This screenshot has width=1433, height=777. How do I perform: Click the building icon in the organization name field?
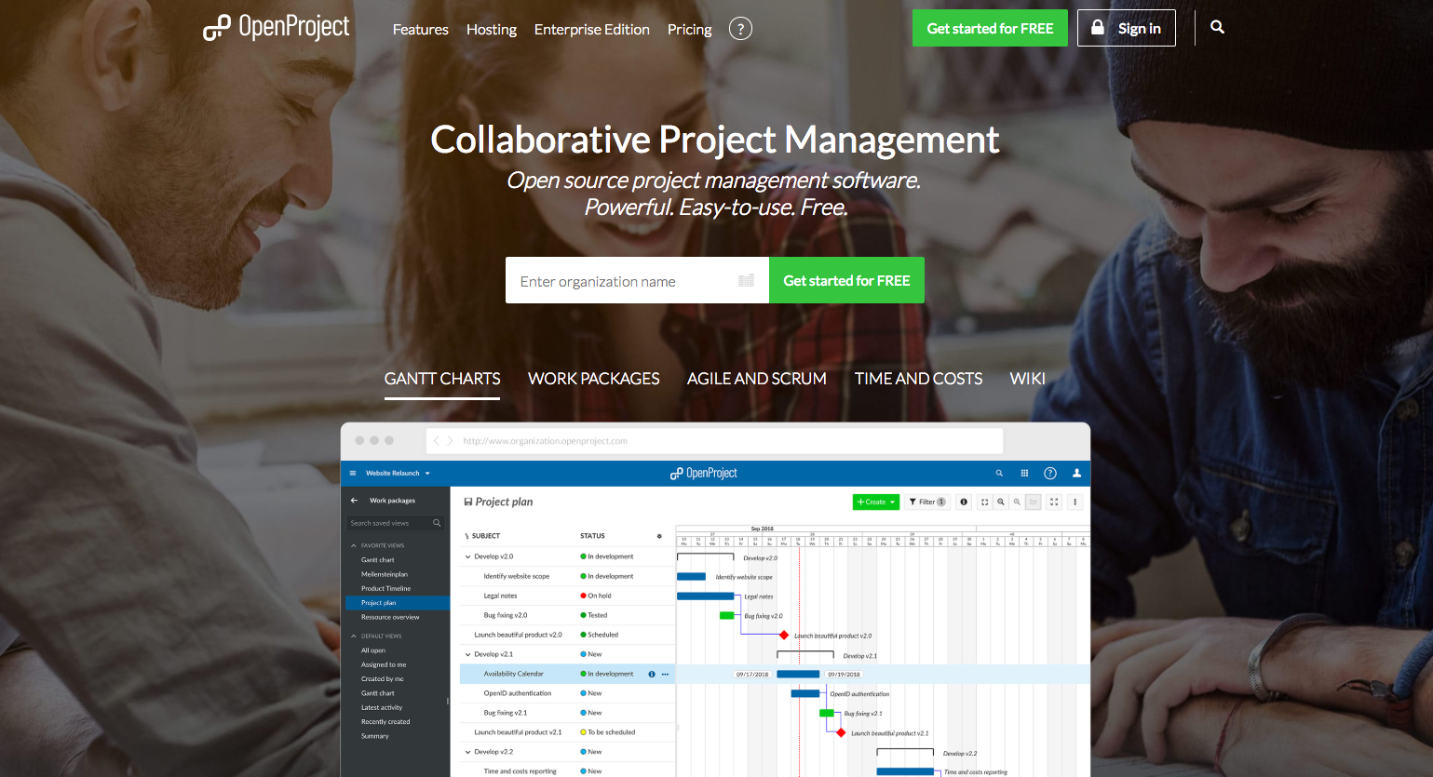(746, 280)
